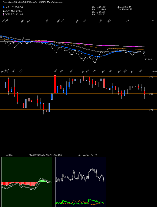Click the magenta DOW PT legend swatch
Screen dimensions: 157x207
click(3, 14)
